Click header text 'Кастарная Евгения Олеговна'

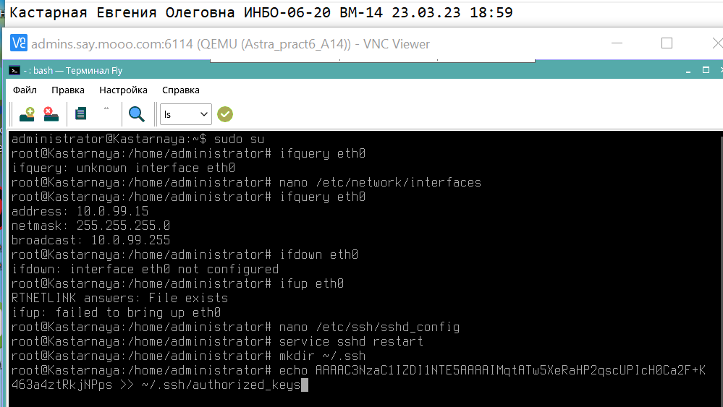coord(122,12)
